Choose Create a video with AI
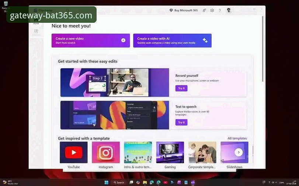Screen dimensions: 299x186 point(172,40)
